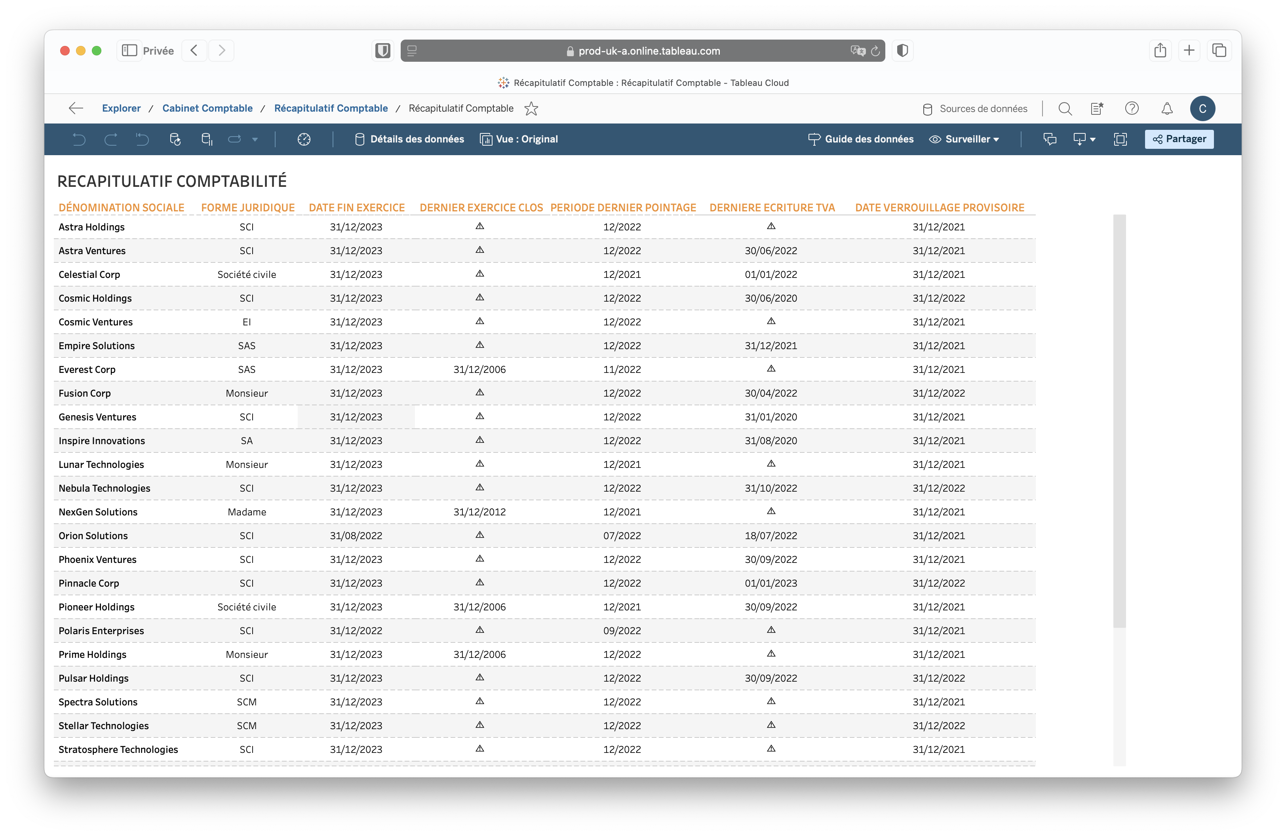Viewport: 1286px width, 836px height.
Task: Open Guide des données pane
Action: [x=861, y=139]
